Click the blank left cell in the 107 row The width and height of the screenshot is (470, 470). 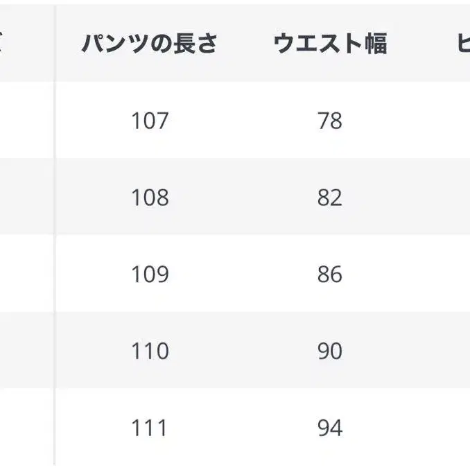(x=26, y=121)
